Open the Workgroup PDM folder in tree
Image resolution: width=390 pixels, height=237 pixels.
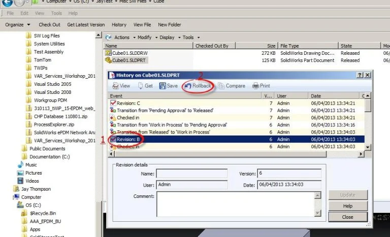tap(51, 100)
